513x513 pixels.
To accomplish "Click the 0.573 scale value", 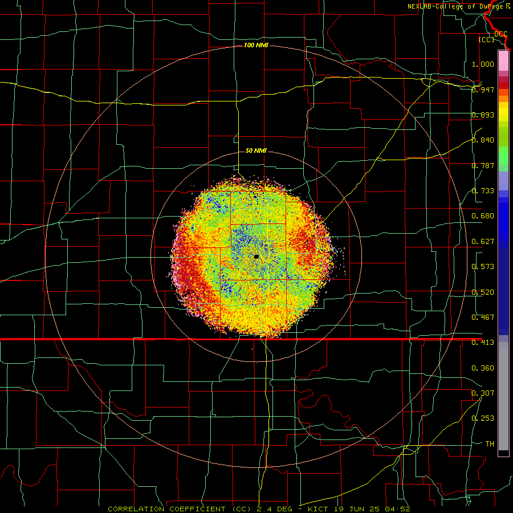I will [483, 267].
